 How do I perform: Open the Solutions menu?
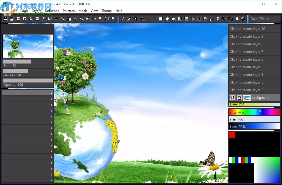(x=52, y=11)
